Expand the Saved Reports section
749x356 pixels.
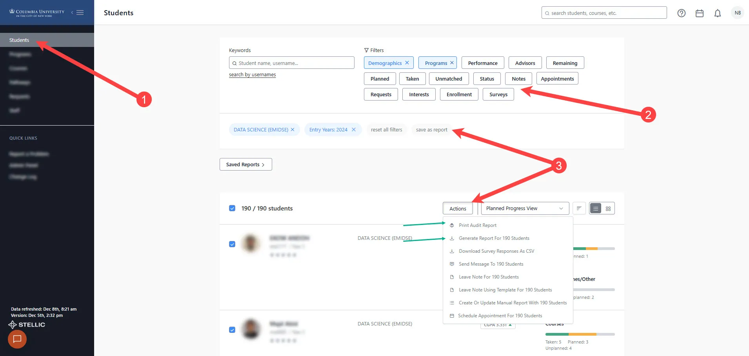[245, 164]
